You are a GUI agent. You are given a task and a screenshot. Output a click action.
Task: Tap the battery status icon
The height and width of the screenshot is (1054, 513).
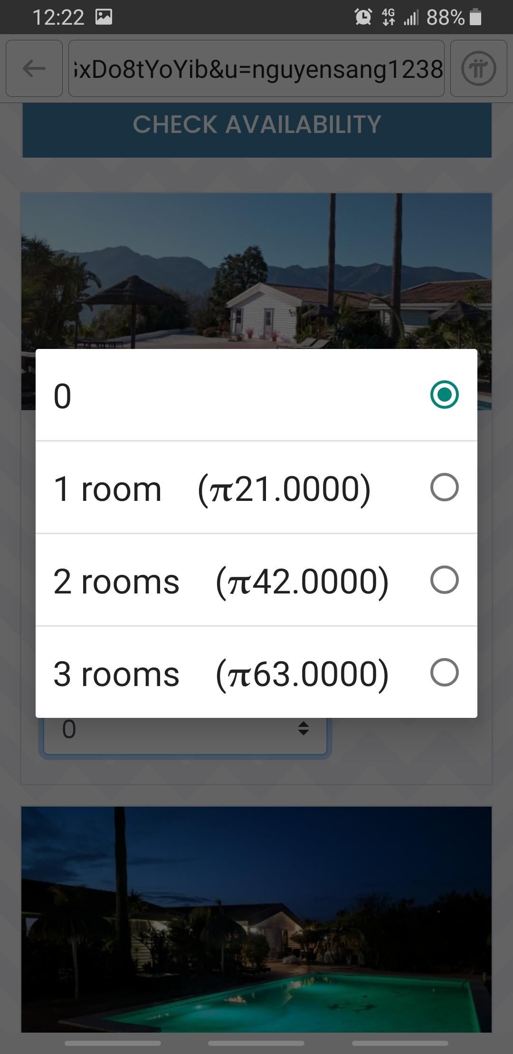coord(475,18)
